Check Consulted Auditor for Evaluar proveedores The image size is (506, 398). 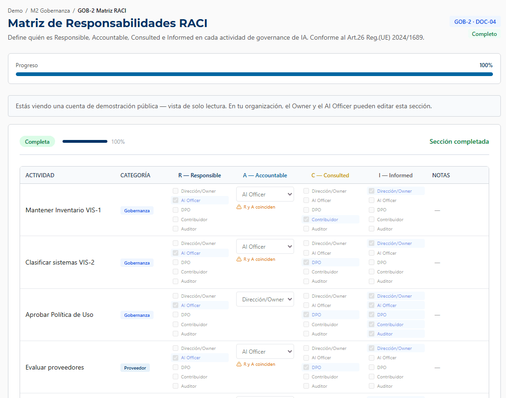[x=306, y=386]
